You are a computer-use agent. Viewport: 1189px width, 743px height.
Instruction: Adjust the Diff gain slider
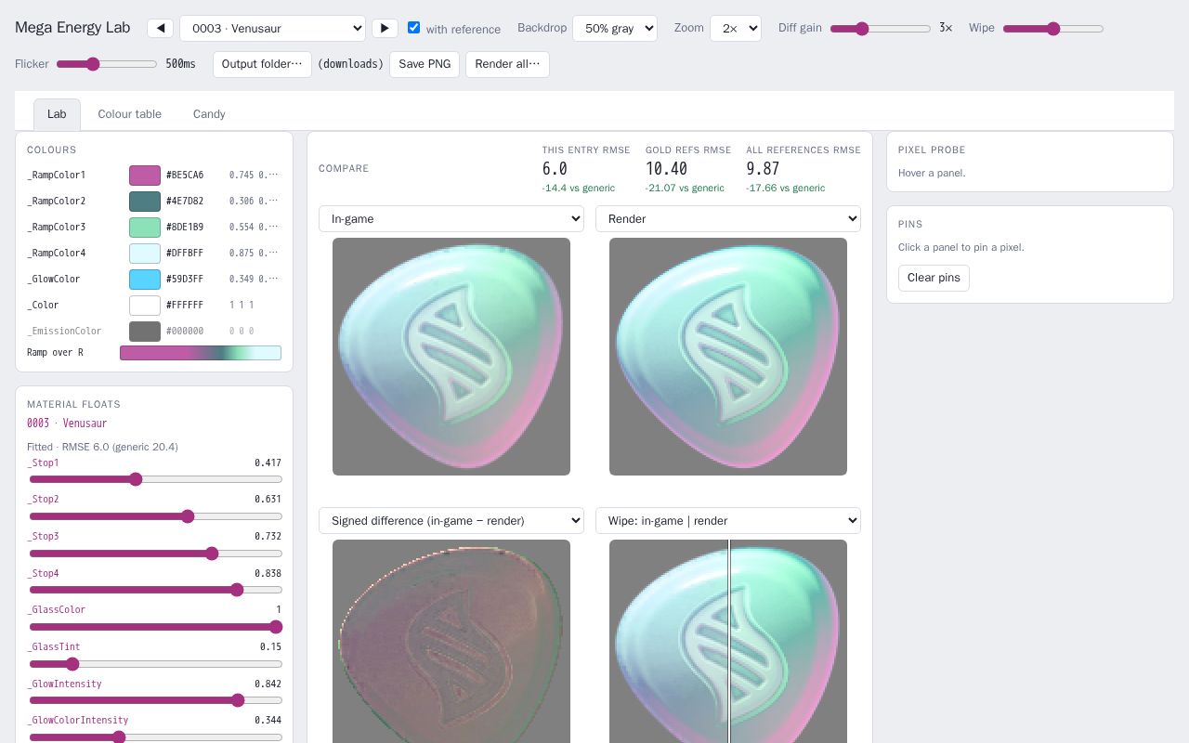pos(881,29)
